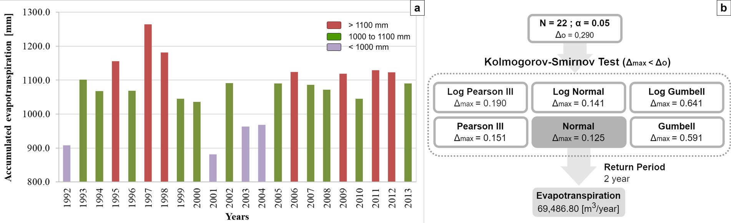Click the Log Gumbell box
Viewport: 731px width, 223px height.
pos(676,97)
